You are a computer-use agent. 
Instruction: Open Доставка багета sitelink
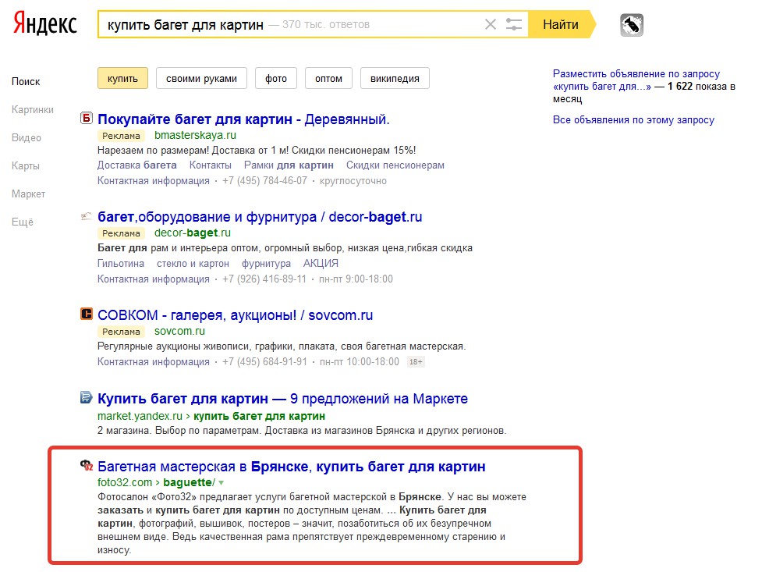[137, 165]
